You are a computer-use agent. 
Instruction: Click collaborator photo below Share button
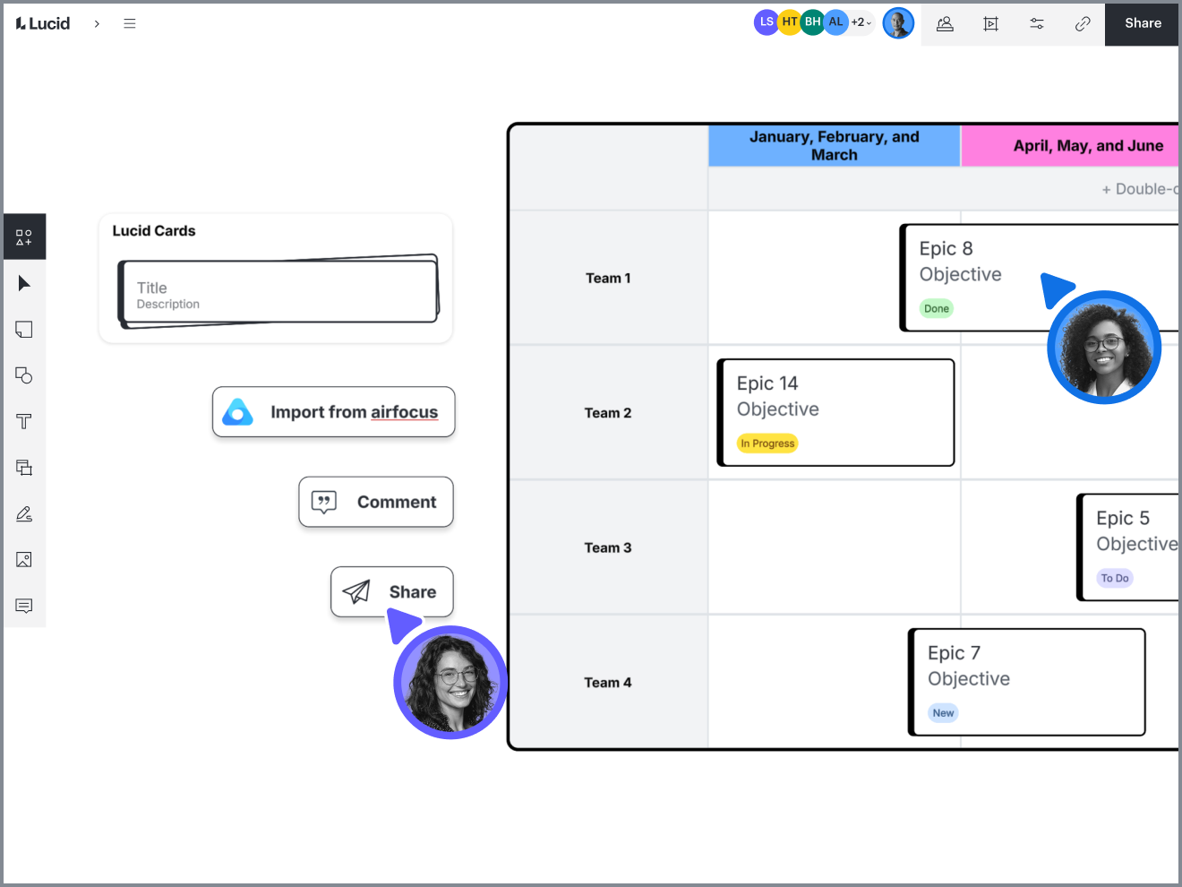point(450,683)
